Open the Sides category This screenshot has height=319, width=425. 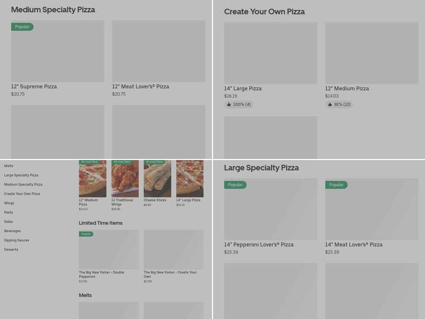(8, 221)
